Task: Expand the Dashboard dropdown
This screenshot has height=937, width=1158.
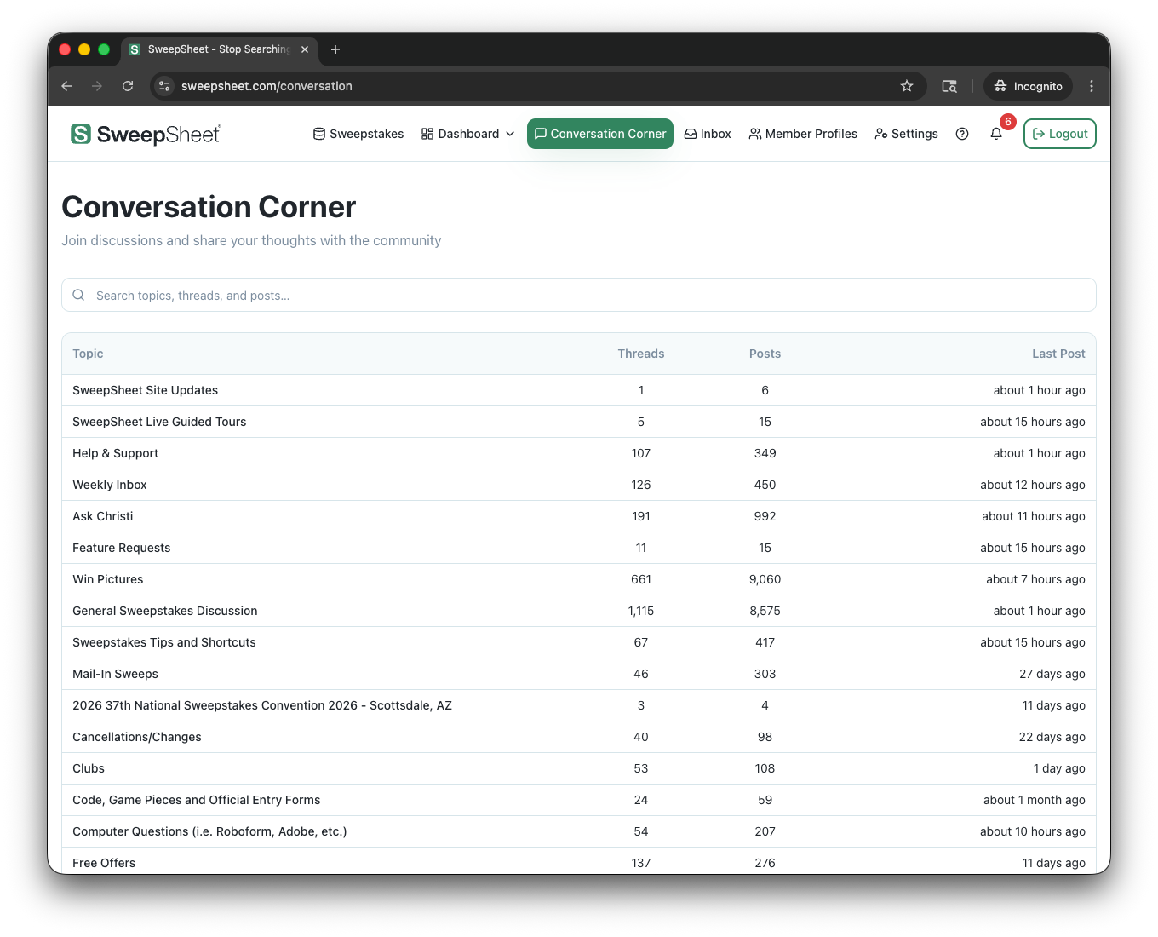Action: click(x=468, y=134)
